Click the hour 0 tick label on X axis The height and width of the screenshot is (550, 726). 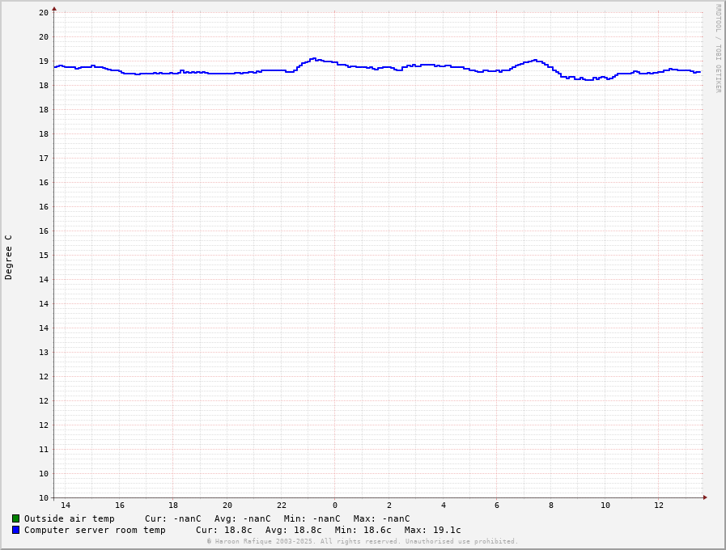(x=335, y=506)
